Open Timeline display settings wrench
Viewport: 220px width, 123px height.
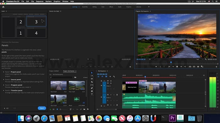[114, 76]
